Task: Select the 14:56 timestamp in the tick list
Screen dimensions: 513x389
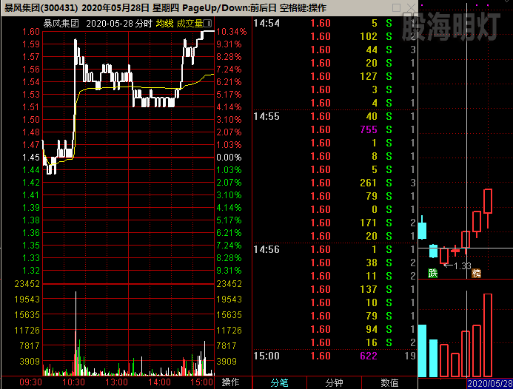Action: (x=266, y=250)
